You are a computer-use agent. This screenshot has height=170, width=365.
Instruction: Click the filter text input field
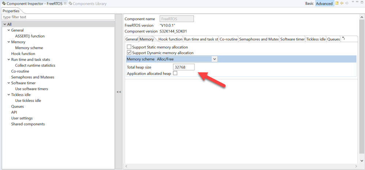pos(58,17)
